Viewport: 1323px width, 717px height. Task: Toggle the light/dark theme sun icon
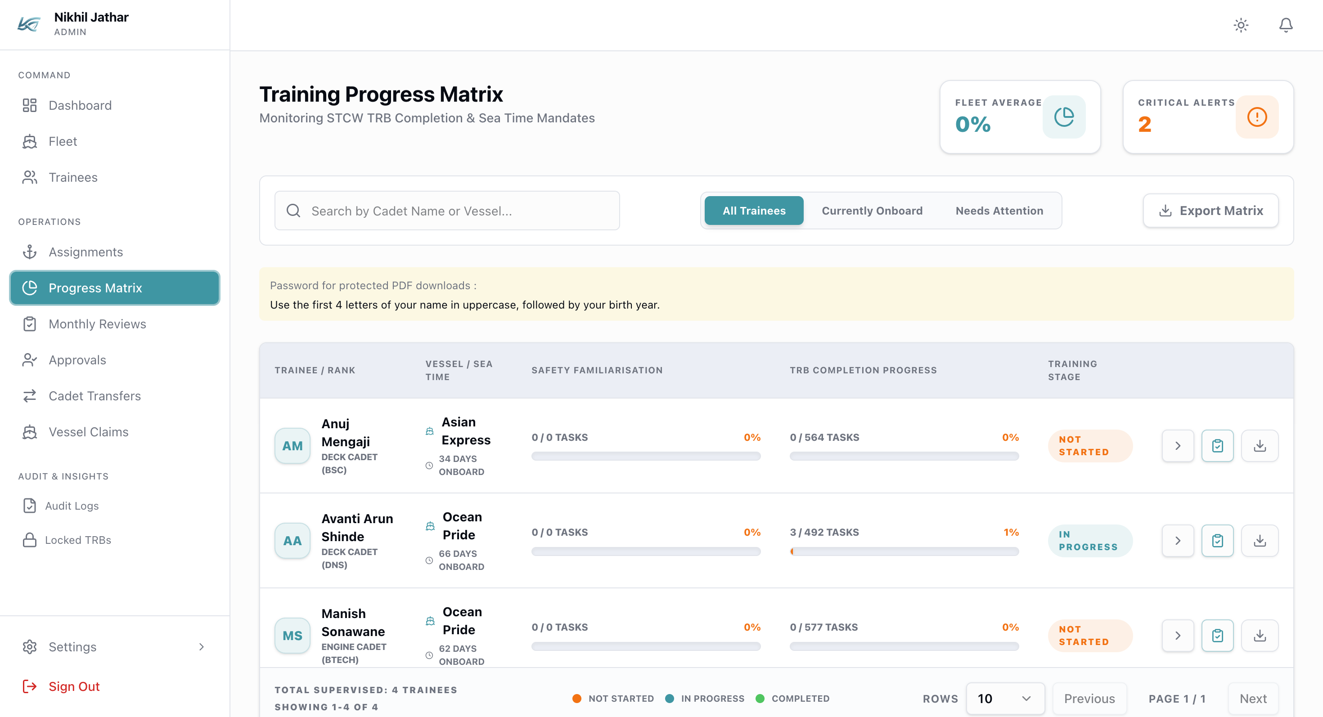[1241, 25]
